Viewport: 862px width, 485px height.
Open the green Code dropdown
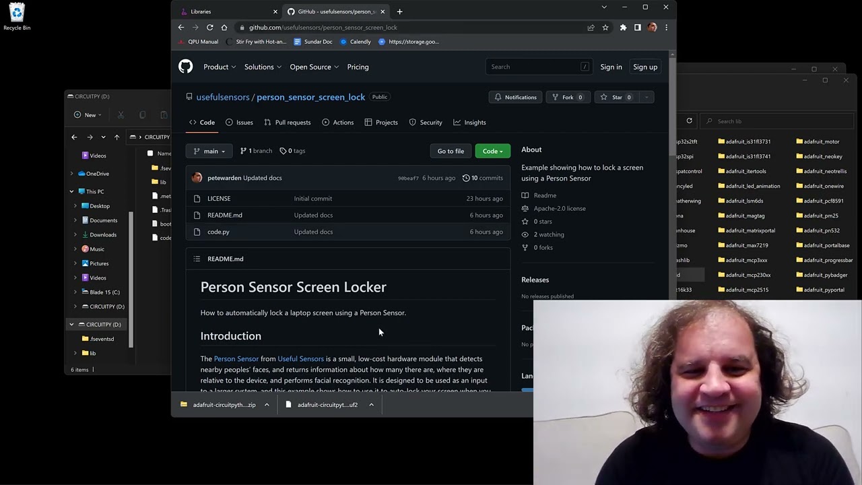(x=492, y=151)
